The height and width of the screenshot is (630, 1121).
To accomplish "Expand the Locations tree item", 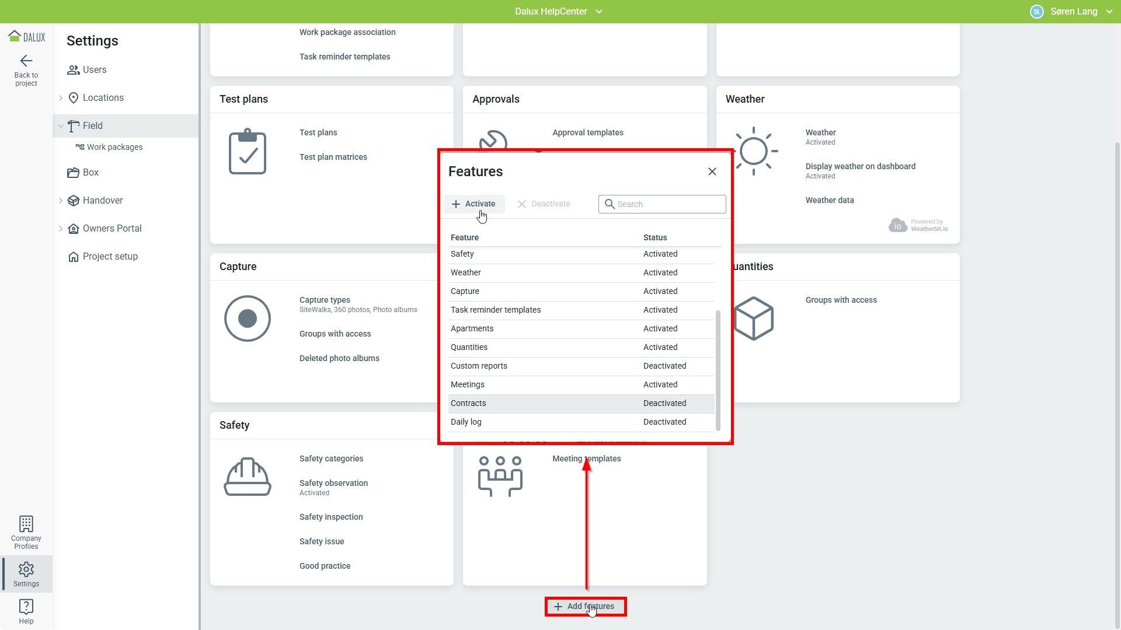I will click(61, 98).
